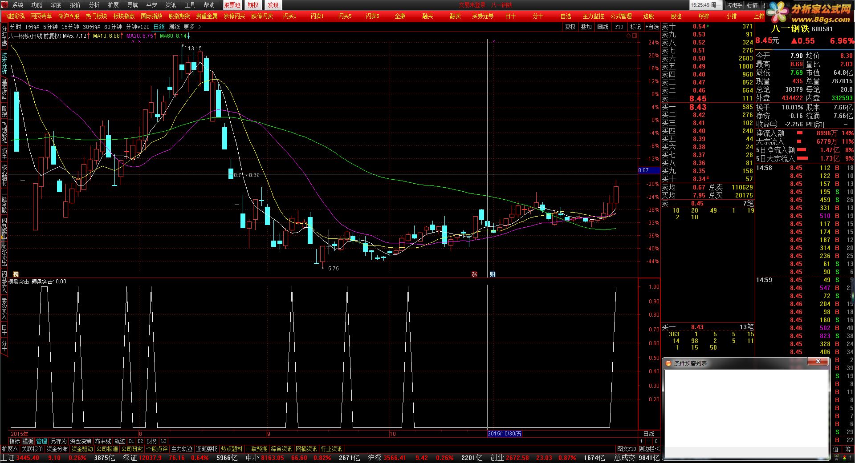Open F10 company info button
855x463 pixels.
[619, 27]
